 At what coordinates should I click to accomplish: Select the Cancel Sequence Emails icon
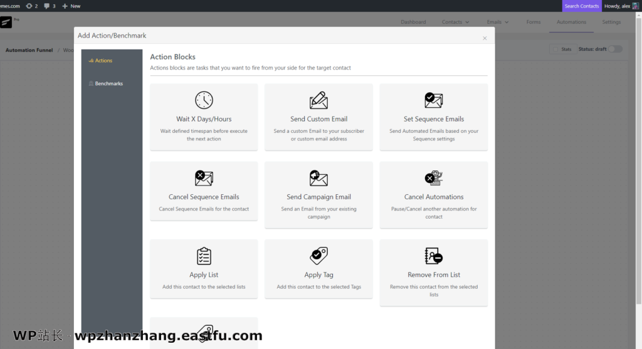tap(204, 178)
